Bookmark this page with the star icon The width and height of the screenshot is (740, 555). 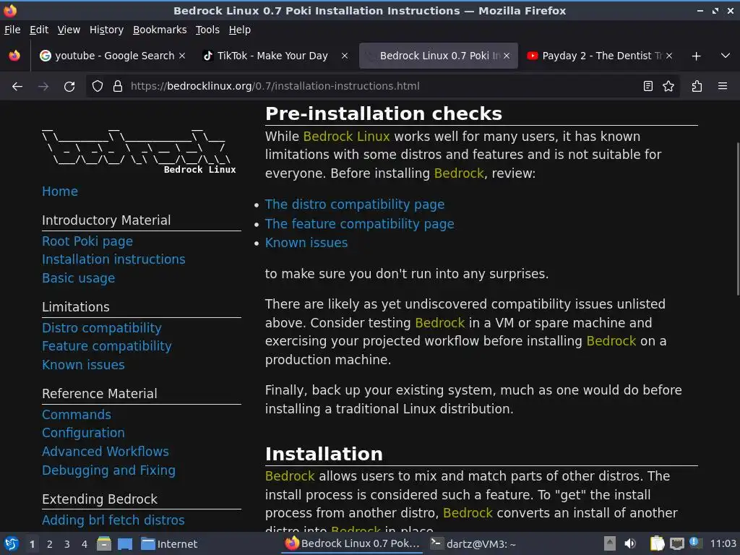coord(668,86)
